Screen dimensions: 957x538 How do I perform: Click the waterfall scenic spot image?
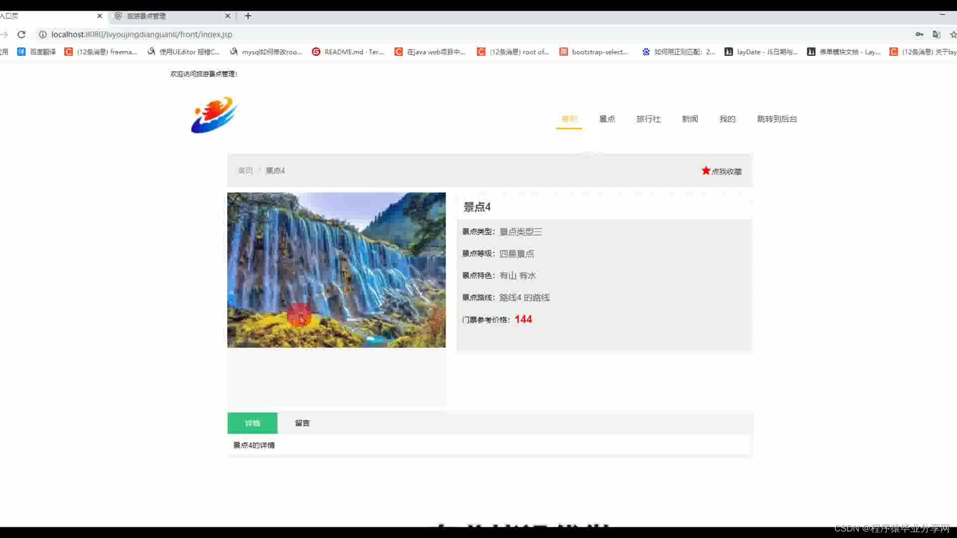(336, 270)
